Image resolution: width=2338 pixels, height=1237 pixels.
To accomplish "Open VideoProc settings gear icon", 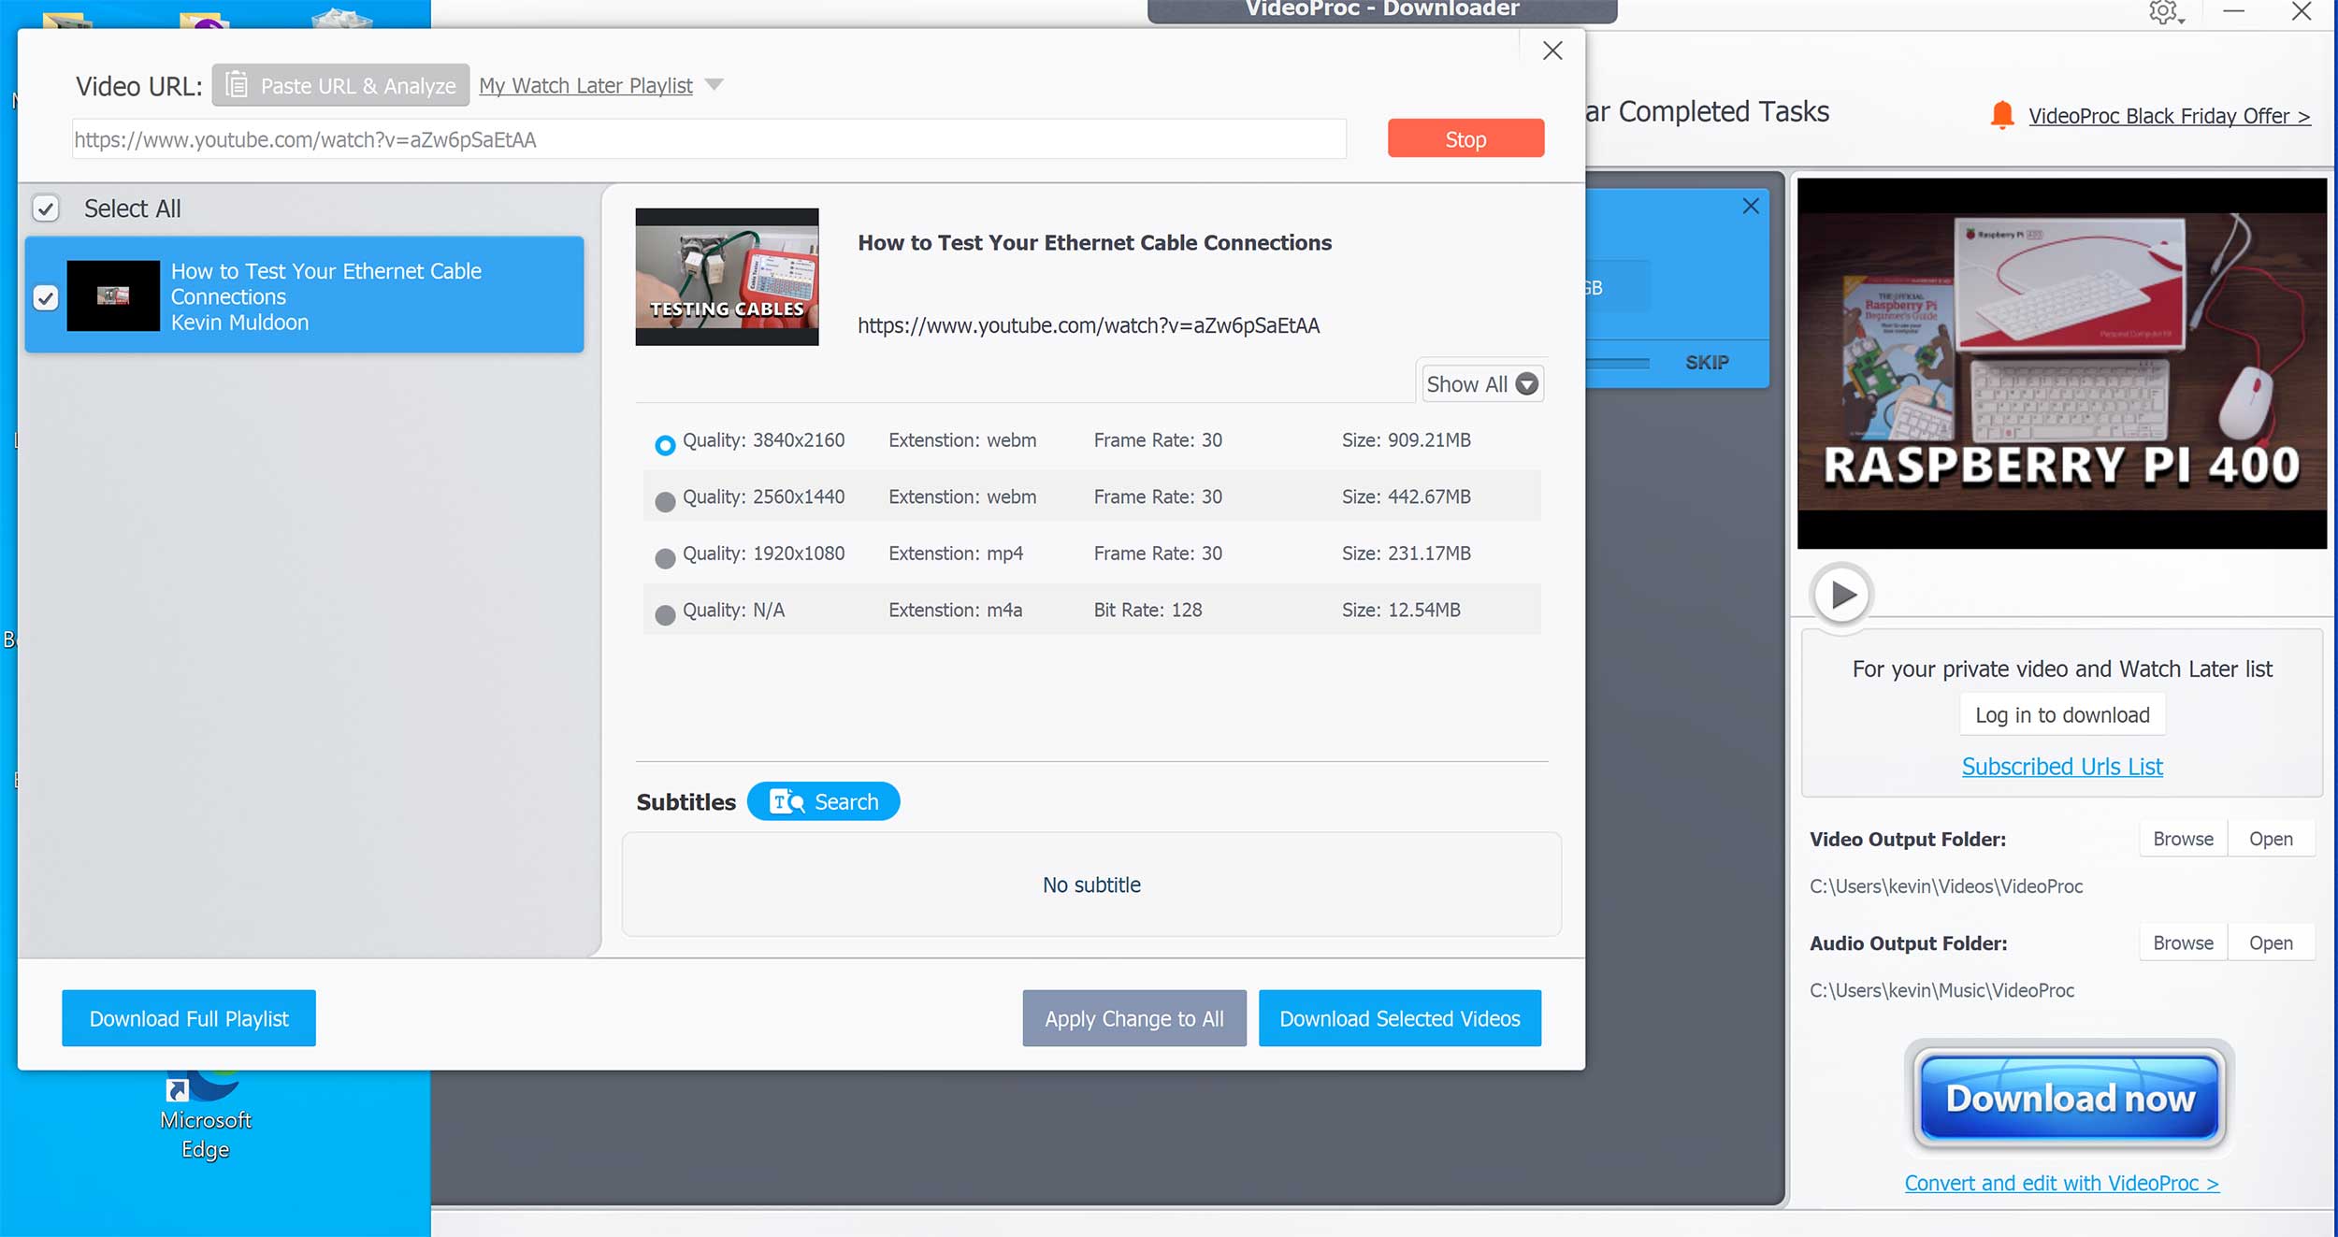I will point(2164,12).
